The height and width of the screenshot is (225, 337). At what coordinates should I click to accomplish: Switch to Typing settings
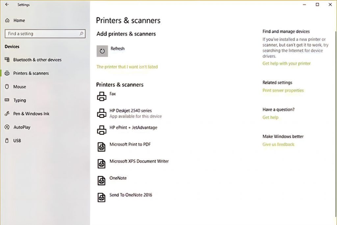click(x=19, y=100)
